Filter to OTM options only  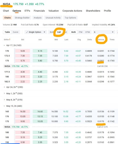click(x=88, y=32)
